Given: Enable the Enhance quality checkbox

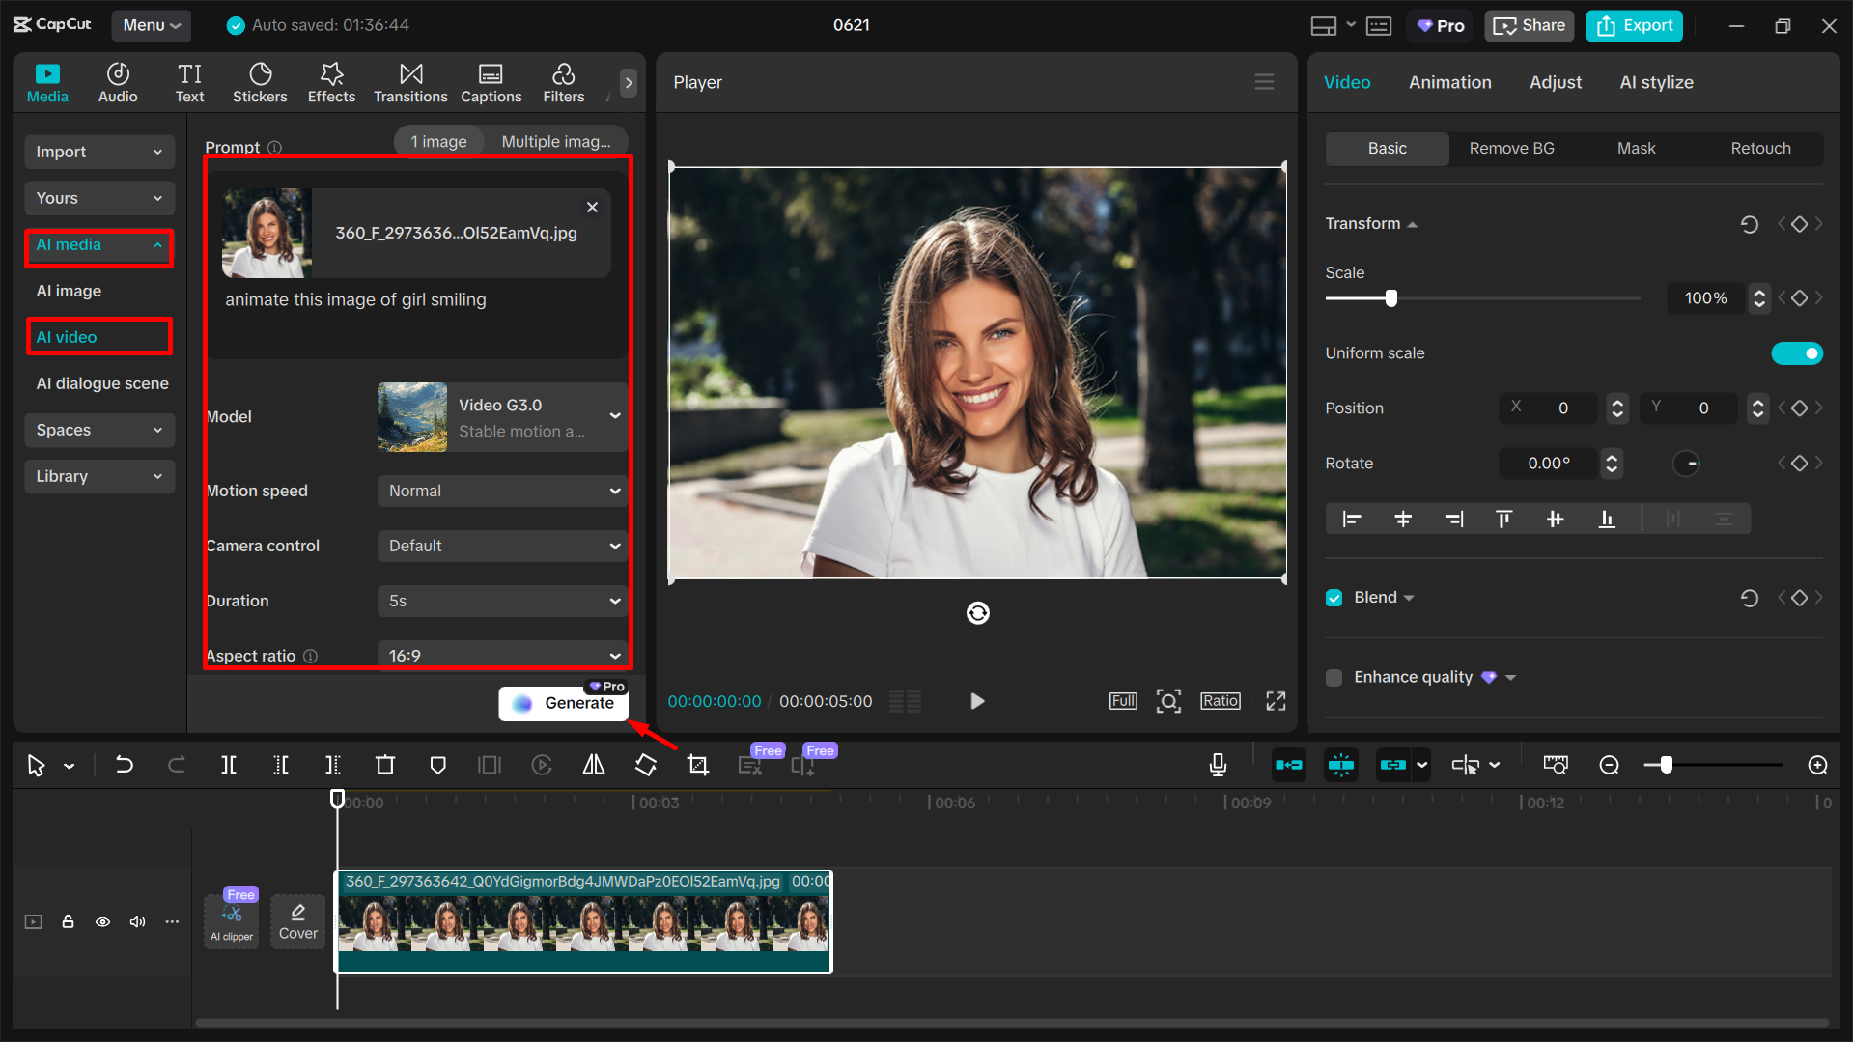Looking at the screenshot, I should point(1334,677).
